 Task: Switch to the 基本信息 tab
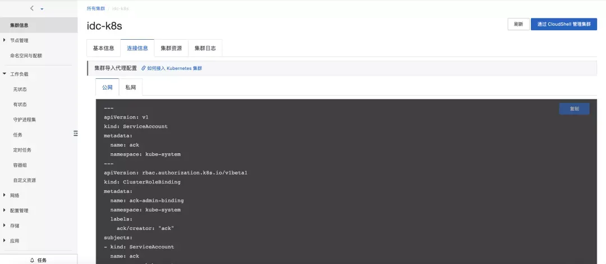[x=104, y=48]
